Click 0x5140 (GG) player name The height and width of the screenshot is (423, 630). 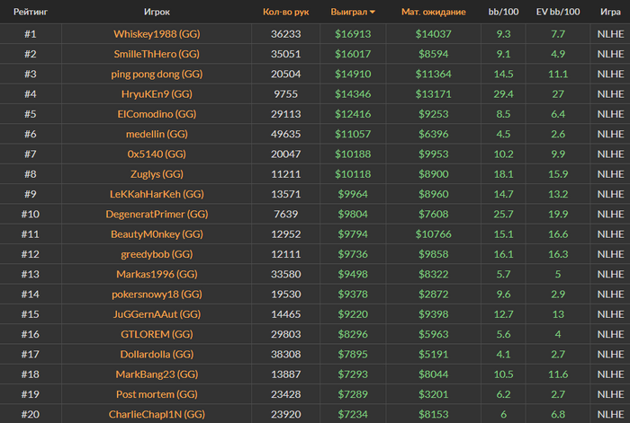tap(157, 154)
